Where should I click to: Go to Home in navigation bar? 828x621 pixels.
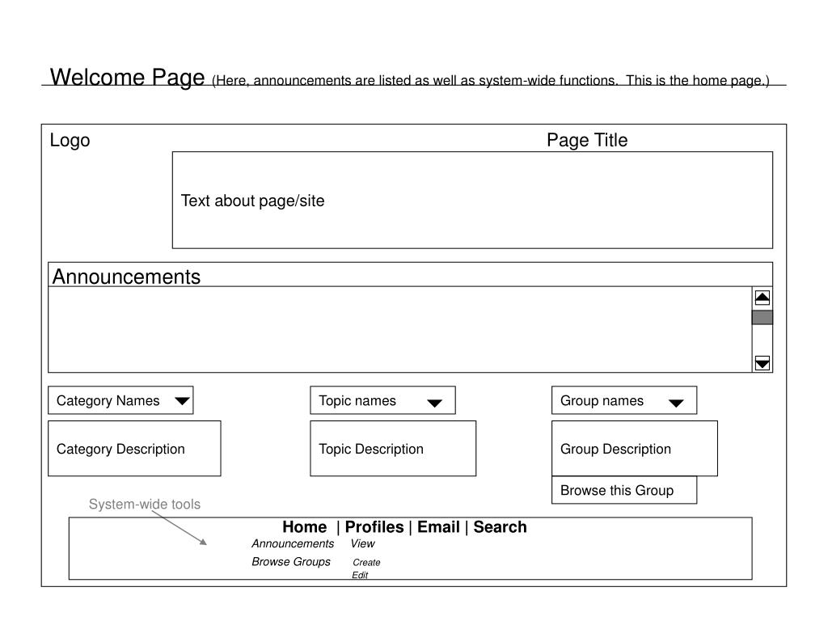305,527
